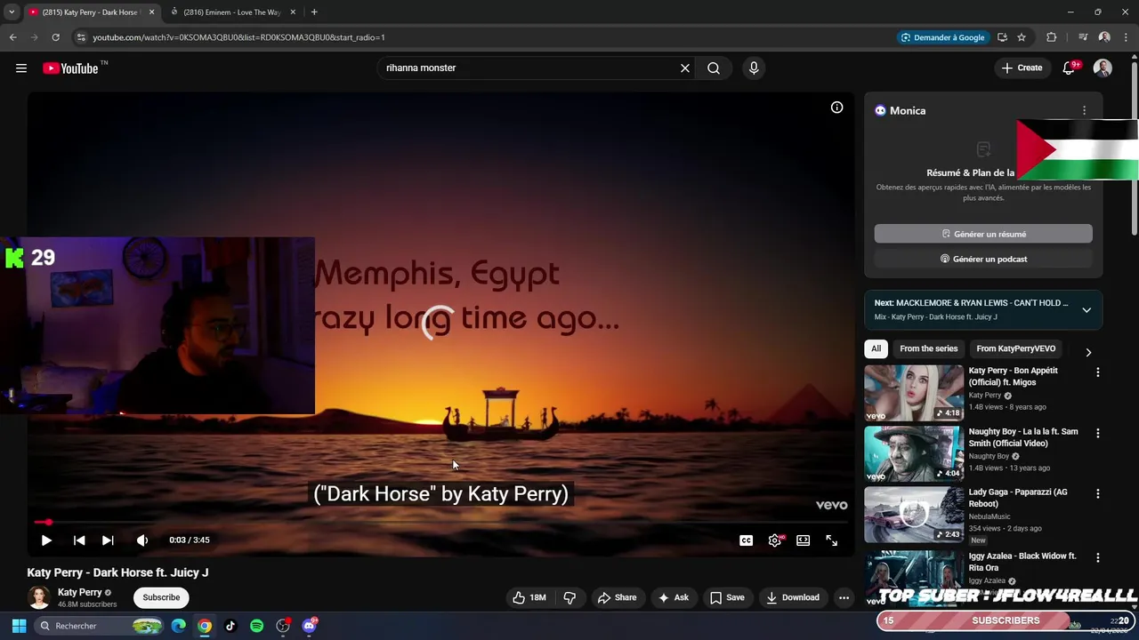
Task: Open the tab search dropdown
Action: [11, 12]
